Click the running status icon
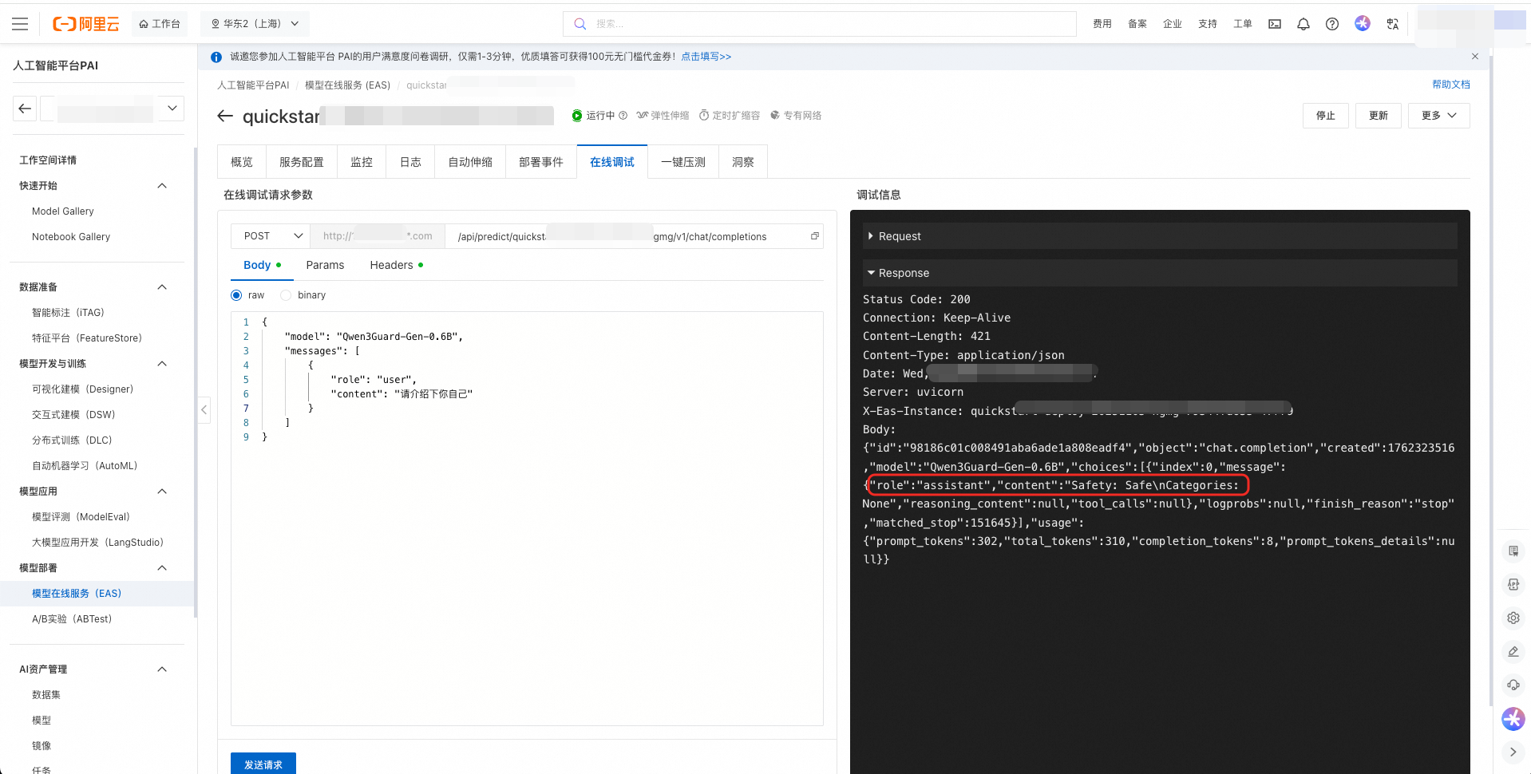 tap(577, 116)
